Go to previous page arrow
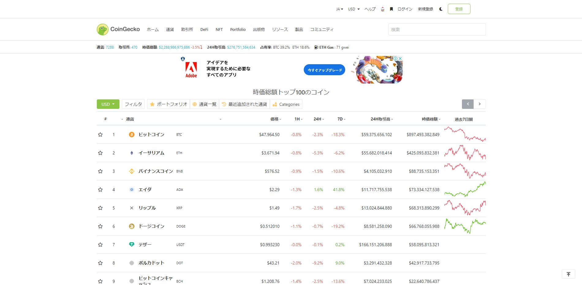Viewport: 582px width, 285px height. tap(468, 104)
